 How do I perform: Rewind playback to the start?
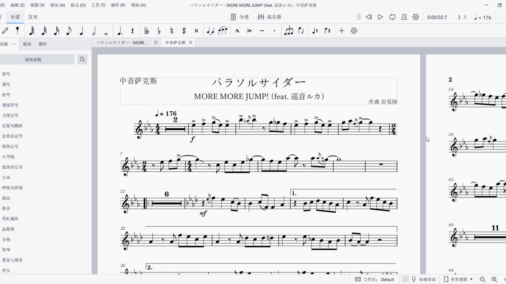[369, 17]
